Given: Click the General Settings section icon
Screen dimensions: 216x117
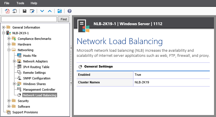Looking at the screenshot, I should point(80,67).
